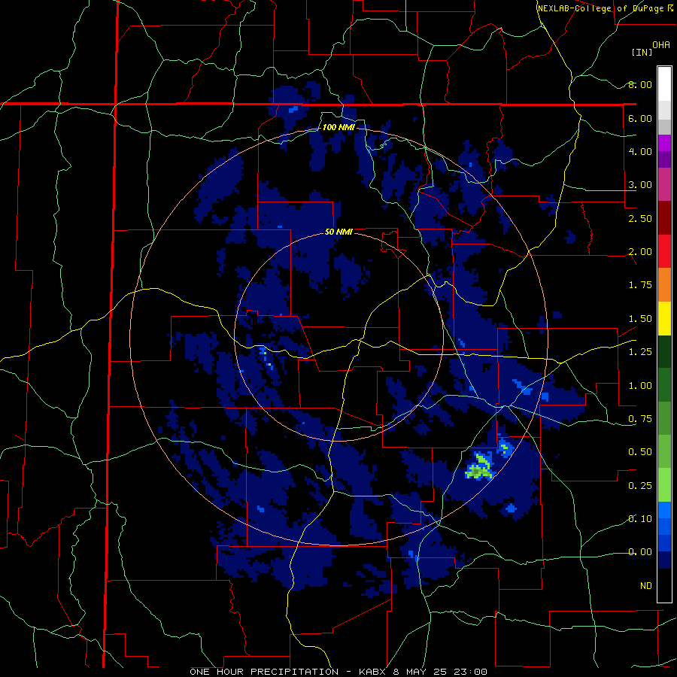Image resolution: width=677 pixels, height=677 pixels.
Task: Pick the dark red legend swatch beside 2.50
Action: click(664, 218)
